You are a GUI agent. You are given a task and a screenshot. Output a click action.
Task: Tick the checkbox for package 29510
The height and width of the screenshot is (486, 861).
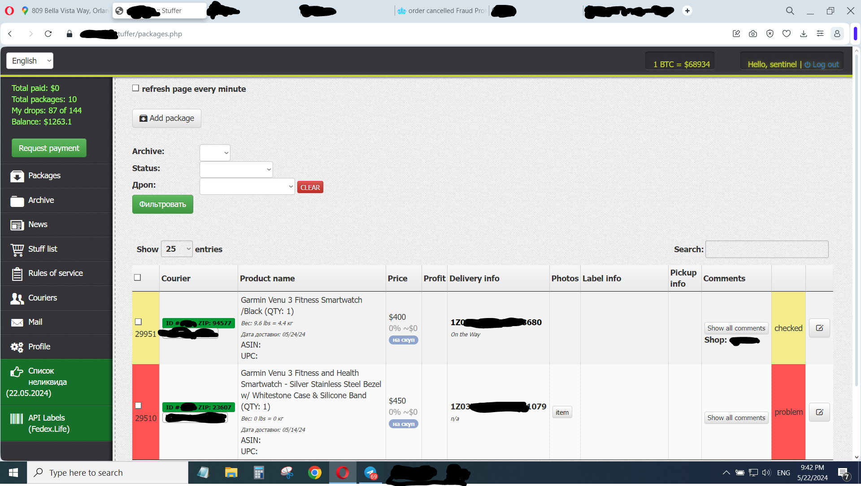coord(139,405)
